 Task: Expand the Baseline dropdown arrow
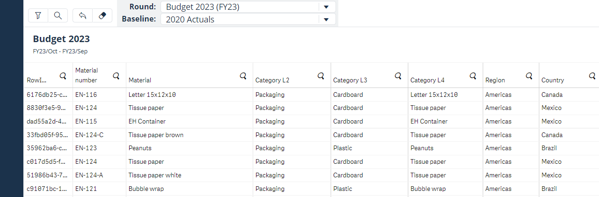326,20
